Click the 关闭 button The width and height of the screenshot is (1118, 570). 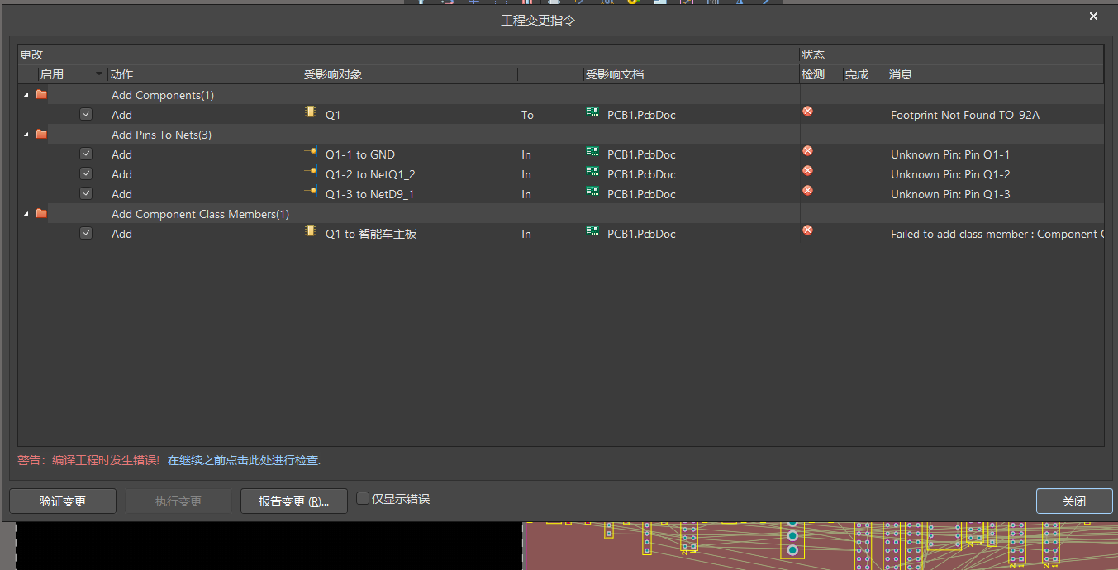[x=1074, y=501]
